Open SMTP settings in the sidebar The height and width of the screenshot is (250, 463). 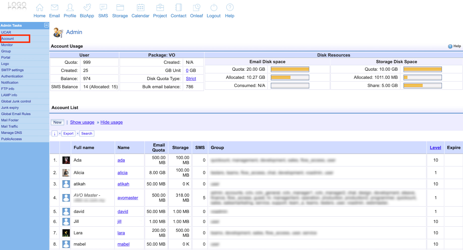tap(12, 70)
